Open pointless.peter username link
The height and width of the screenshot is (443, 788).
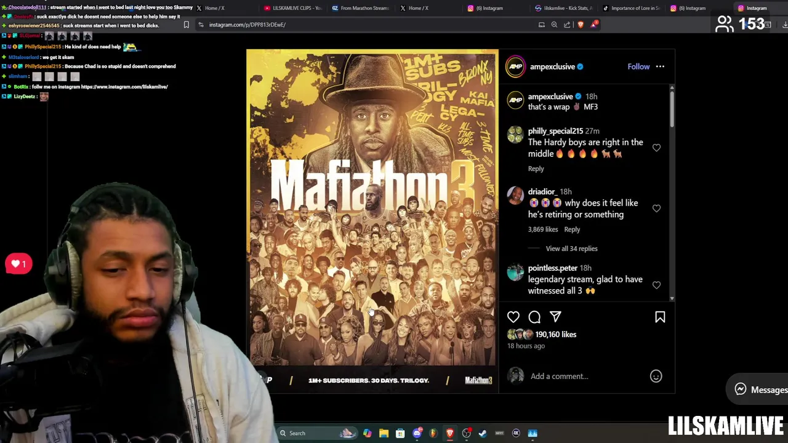pyautogui.click(x=552, y=268)
